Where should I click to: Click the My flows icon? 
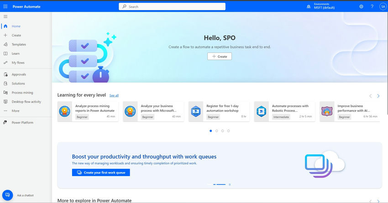point(5,62)
